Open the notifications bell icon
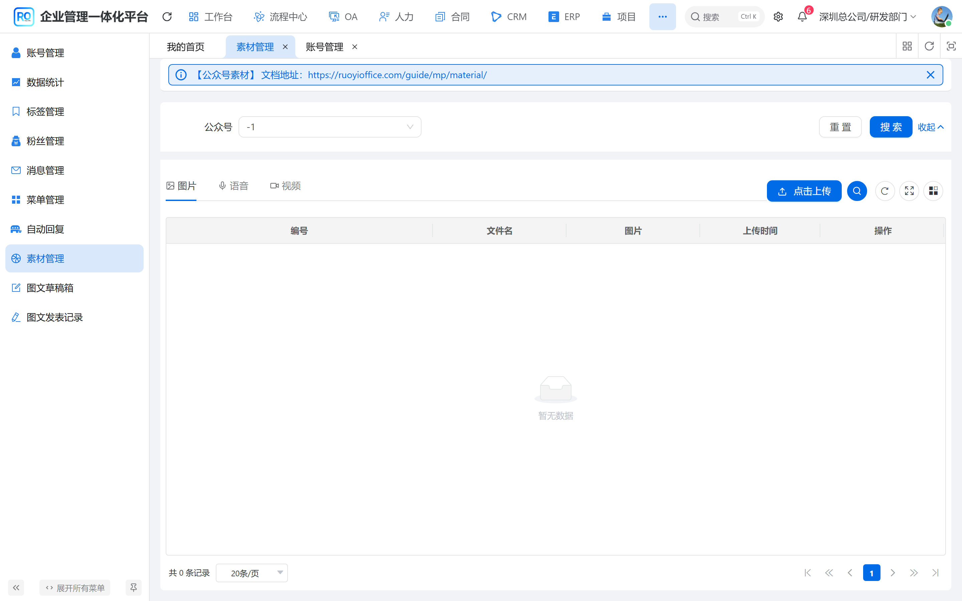The width and height of the screenshot is (962, 601). (x=802, y=17)
